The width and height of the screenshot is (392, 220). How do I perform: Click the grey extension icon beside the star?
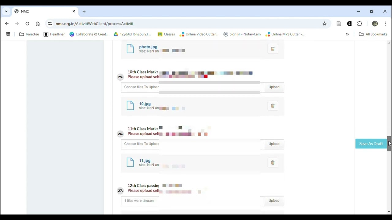point(339,24)
